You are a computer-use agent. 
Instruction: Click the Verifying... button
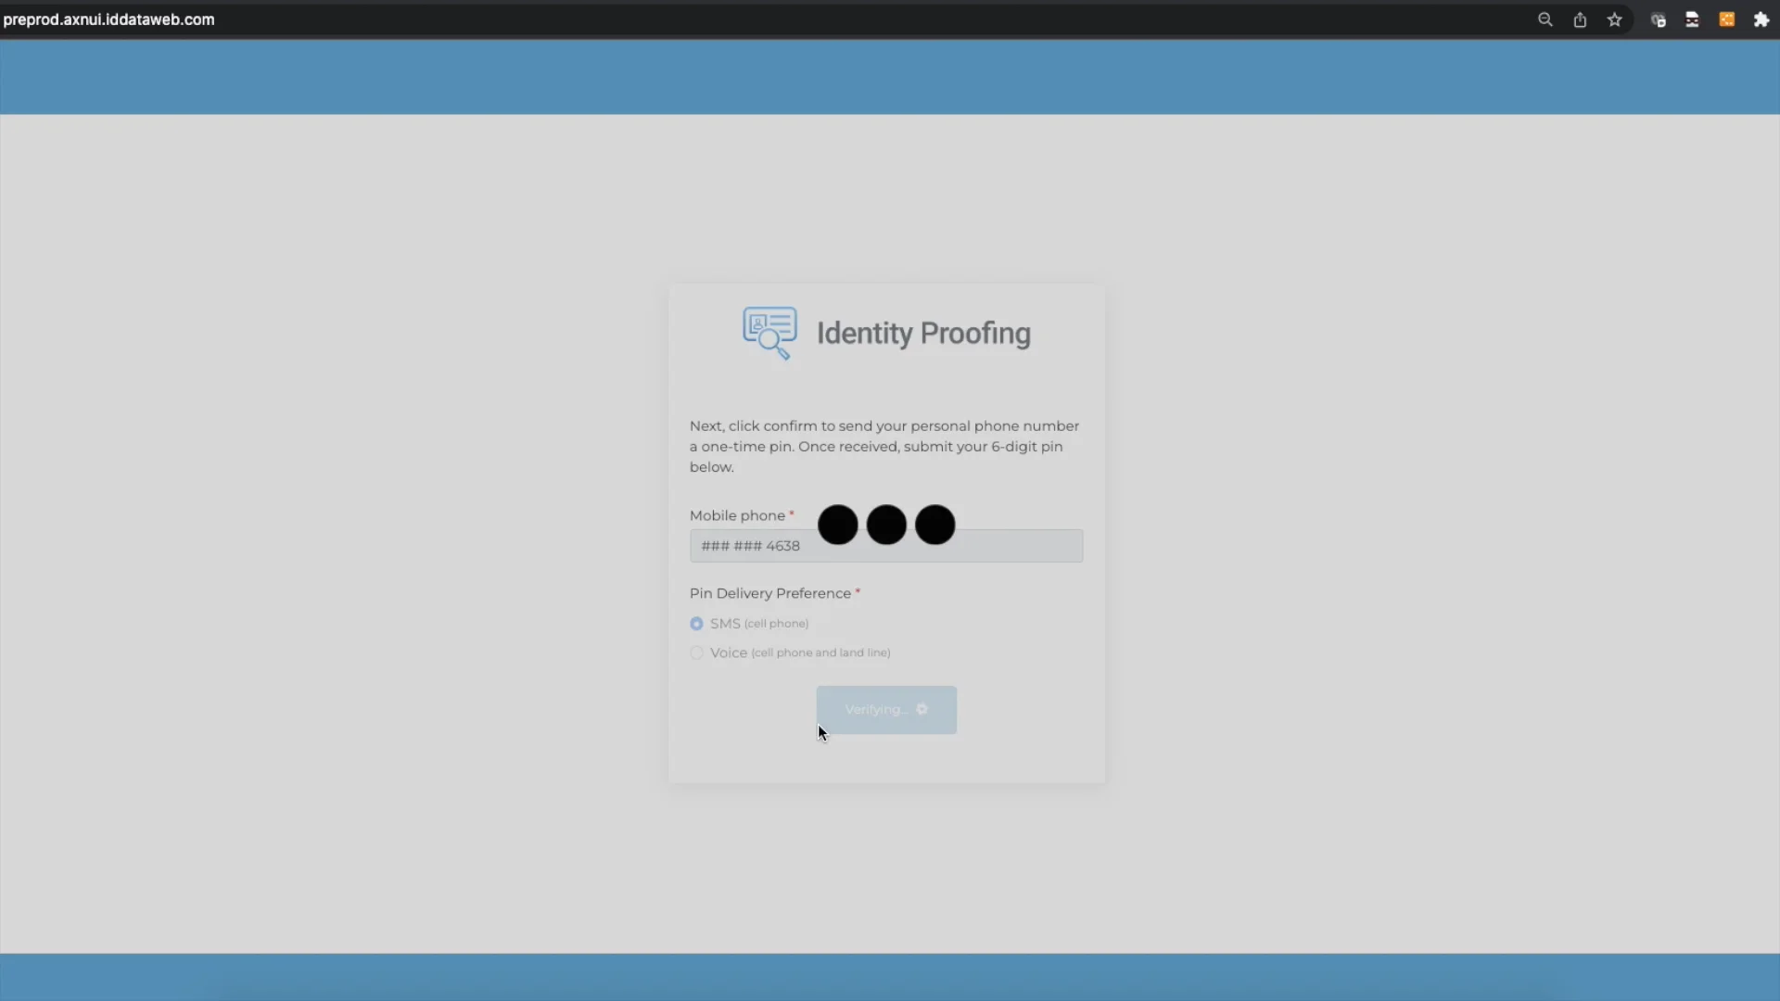[885, 709]
